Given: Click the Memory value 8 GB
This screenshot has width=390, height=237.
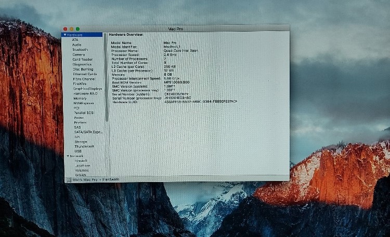Looking at the screenshot, I should point(168,75).
